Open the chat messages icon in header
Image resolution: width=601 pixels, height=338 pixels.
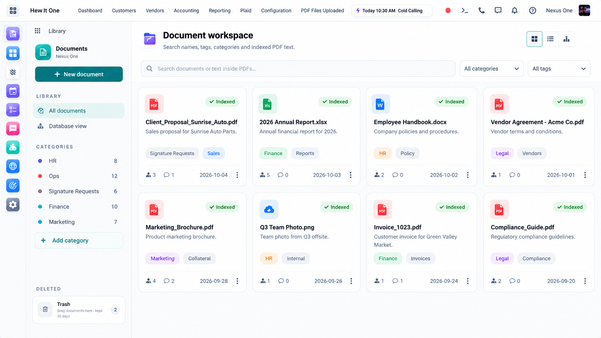click(498, 10)
